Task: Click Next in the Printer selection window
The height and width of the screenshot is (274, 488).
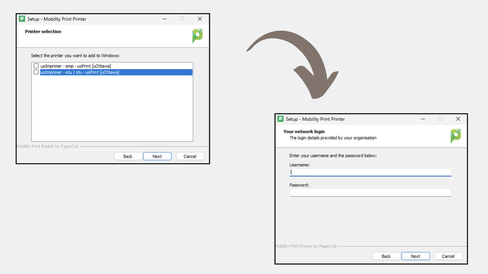Action: (157, 156)
